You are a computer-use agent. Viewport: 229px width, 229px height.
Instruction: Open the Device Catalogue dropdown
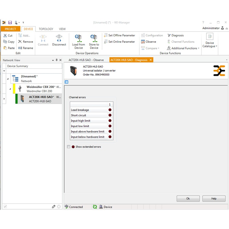(210, 40)
